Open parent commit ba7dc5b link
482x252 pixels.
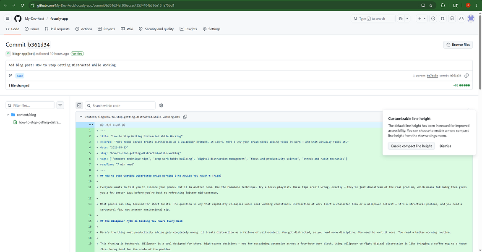pos(432,76)
